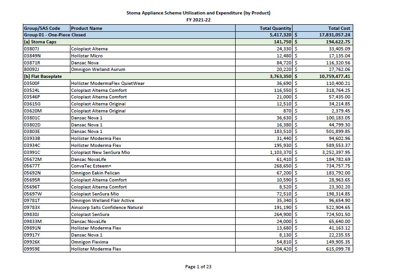Select total cost 17,831,057.24
This screenshot has width=398, height=279.
322,35
